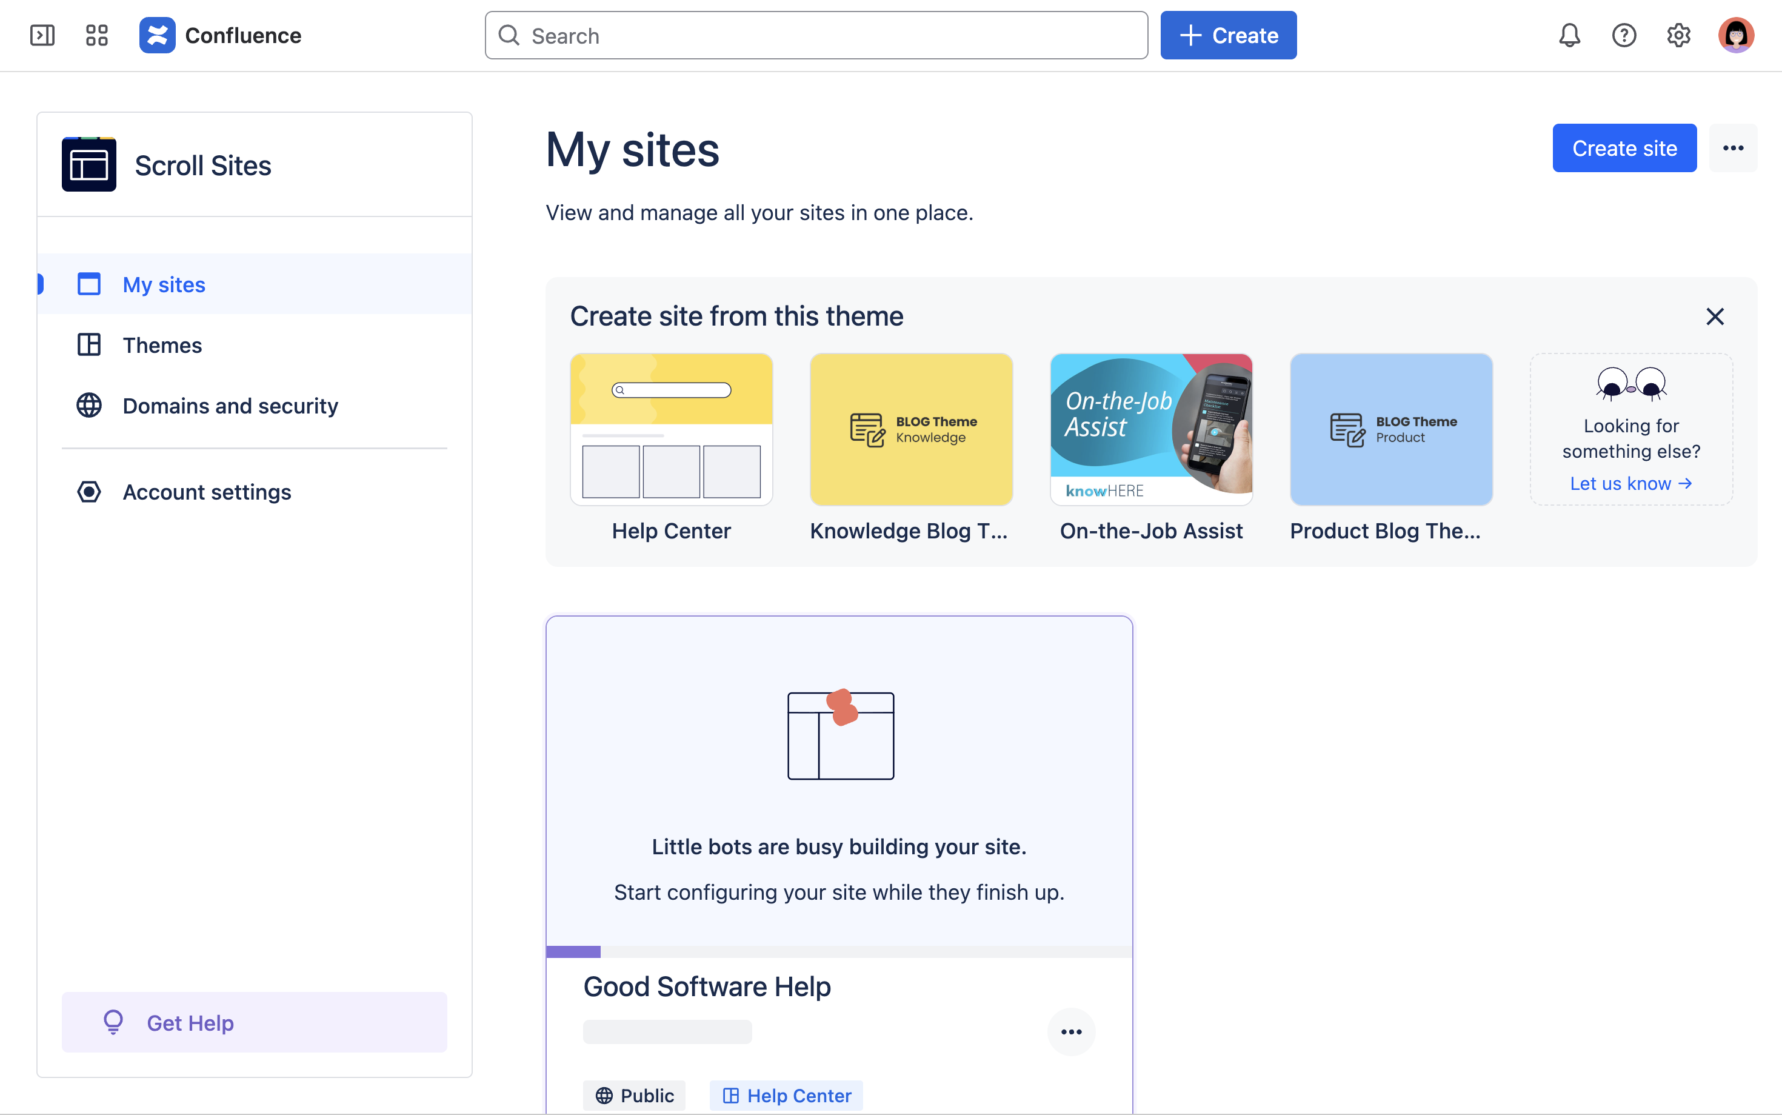
Task: Open Good Software Help options menu
Action: click(x=1071, y=1032)
